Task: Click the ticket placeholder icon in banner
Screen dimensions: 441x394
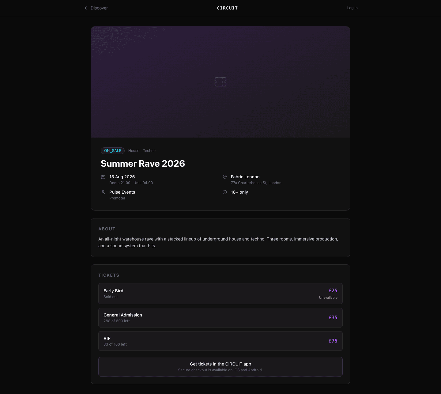Action: (x=221, y=82)
